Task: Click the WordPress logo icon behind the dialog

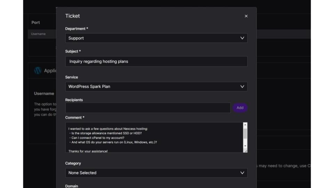Action: tap(38, 71)
